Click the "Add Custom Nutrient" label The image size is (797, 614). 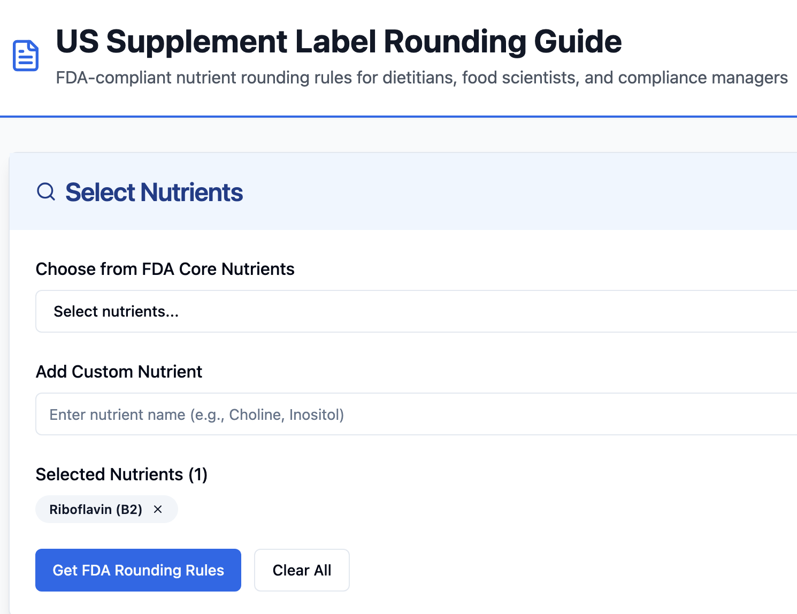point(119,372)
